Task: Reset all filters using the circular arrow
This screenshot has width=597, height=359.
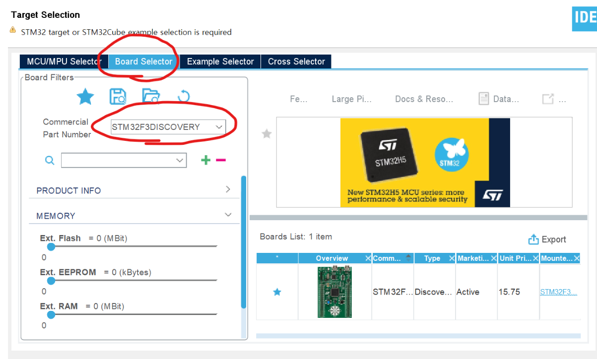Action: coord(184,96)
